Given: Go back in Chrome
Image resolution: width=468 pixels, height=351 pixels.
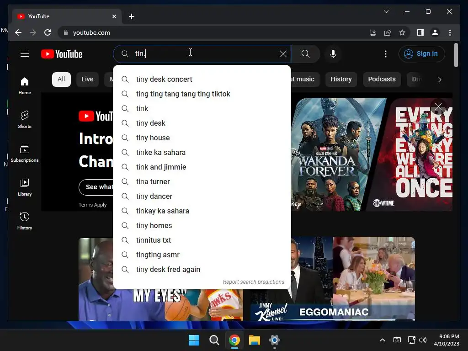Looking at the screenshot, I should coord(18,32).
